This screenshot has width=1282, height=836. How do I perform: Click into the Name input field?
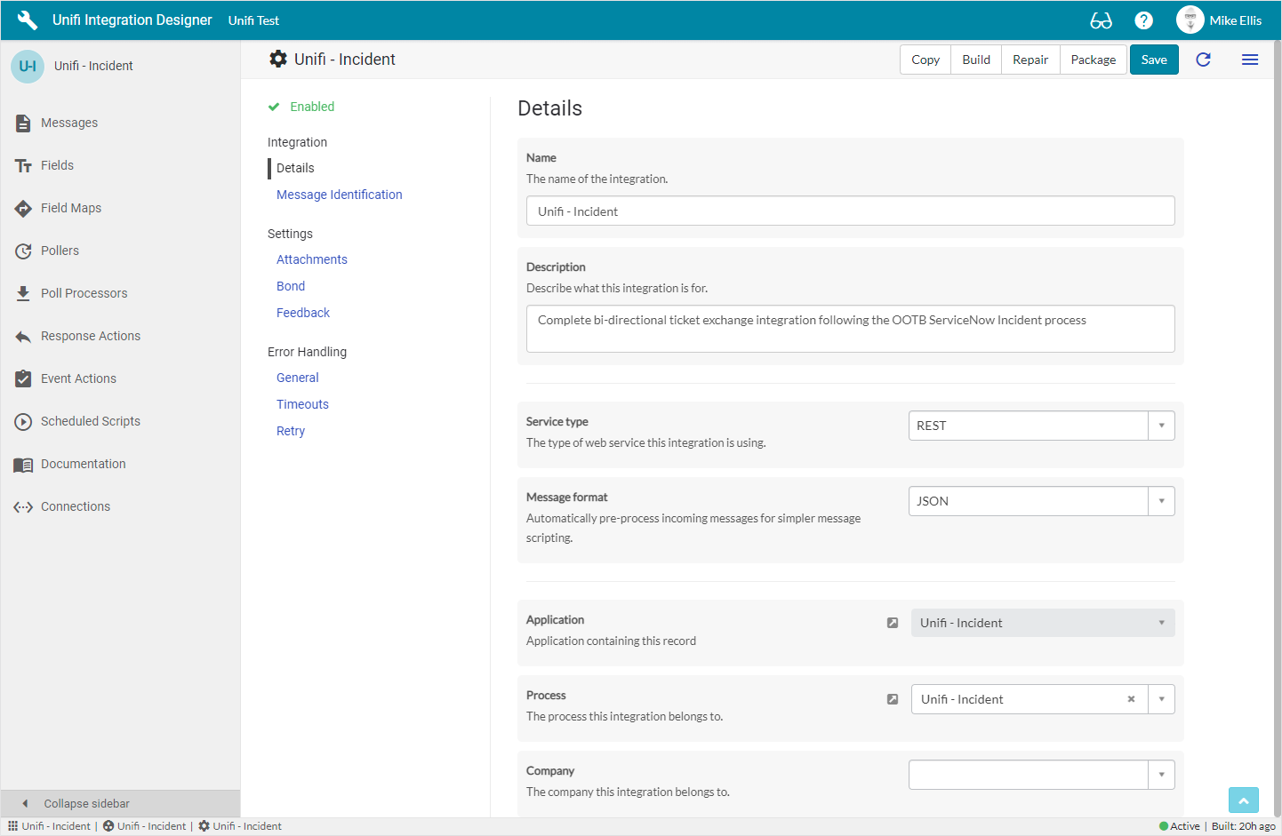click(850, 211)
